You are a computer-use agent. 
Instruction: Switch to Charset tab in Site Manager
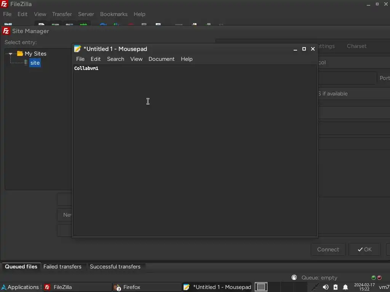tap(356, 46)
